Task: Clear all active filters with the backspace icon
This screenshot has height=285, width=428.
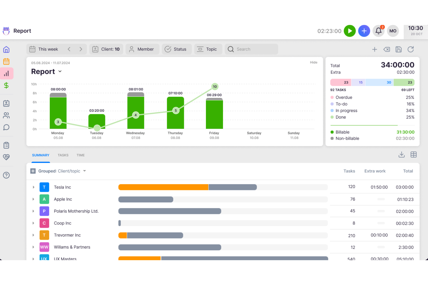Action: (x=387, y=49)
